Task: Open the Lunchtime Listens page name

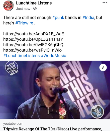Action: (34, 3)
